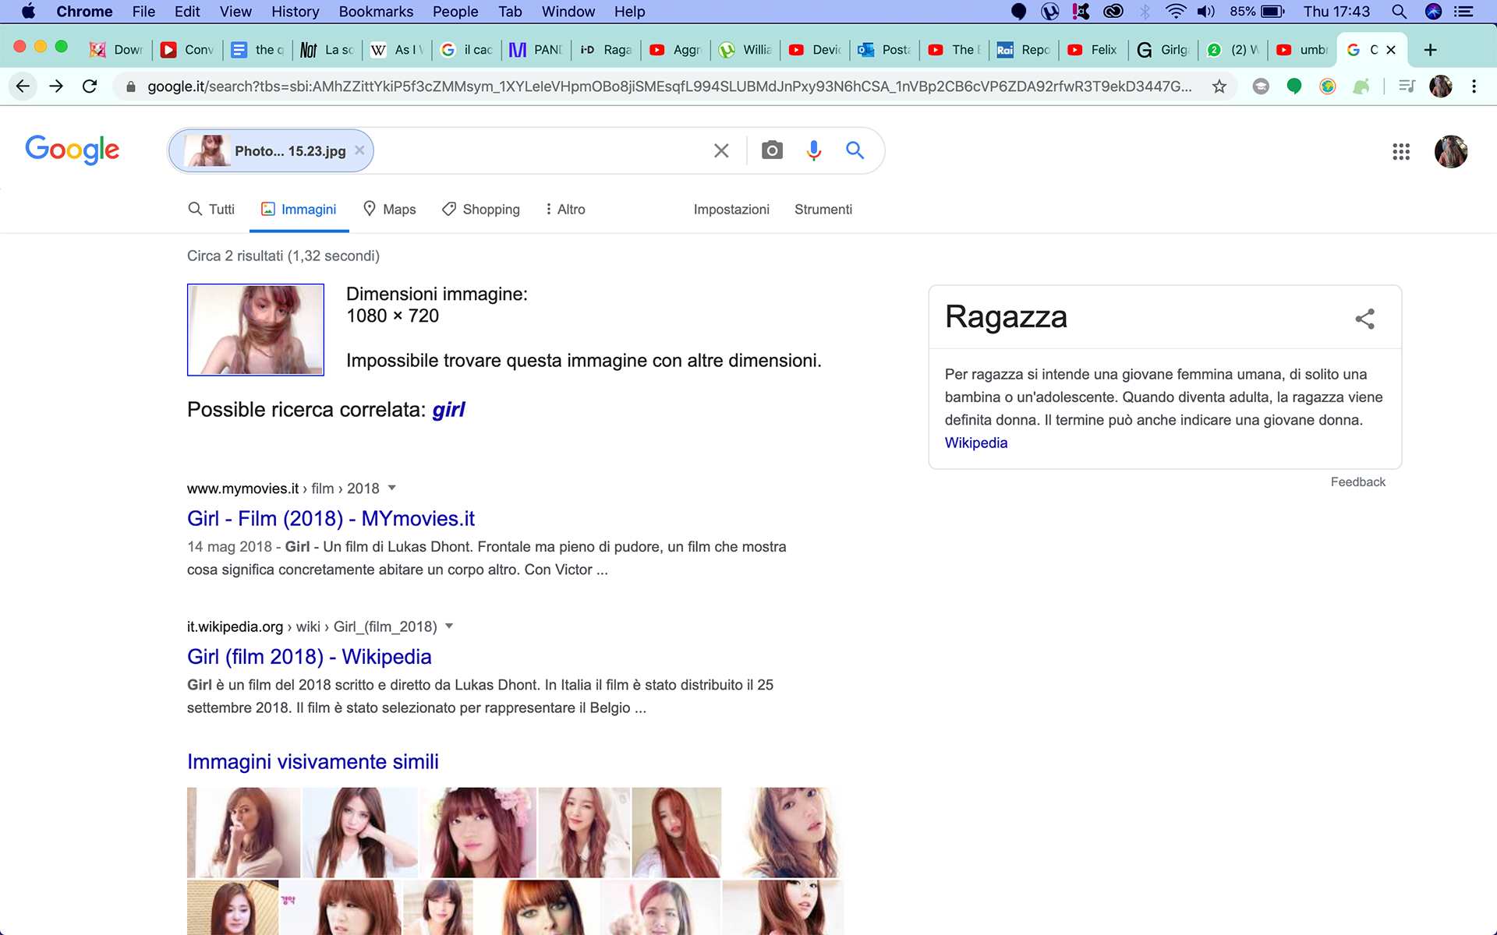The image size is (1497, 935).
Task: Click the site lock icon in address bar
Action: click(x=131, y=86)
